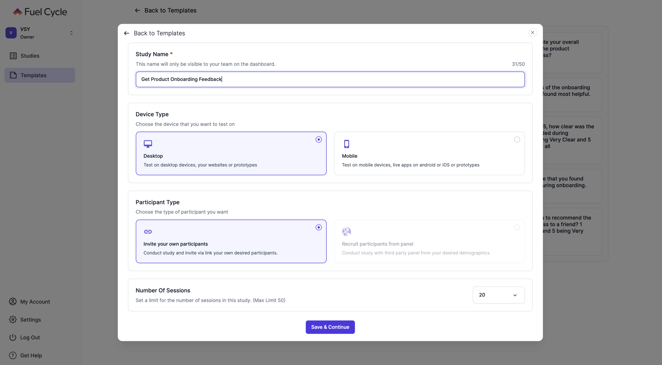Click the desktop monitor icon
The width and height of the screenshot is (662, 365).
pos(148,144)
